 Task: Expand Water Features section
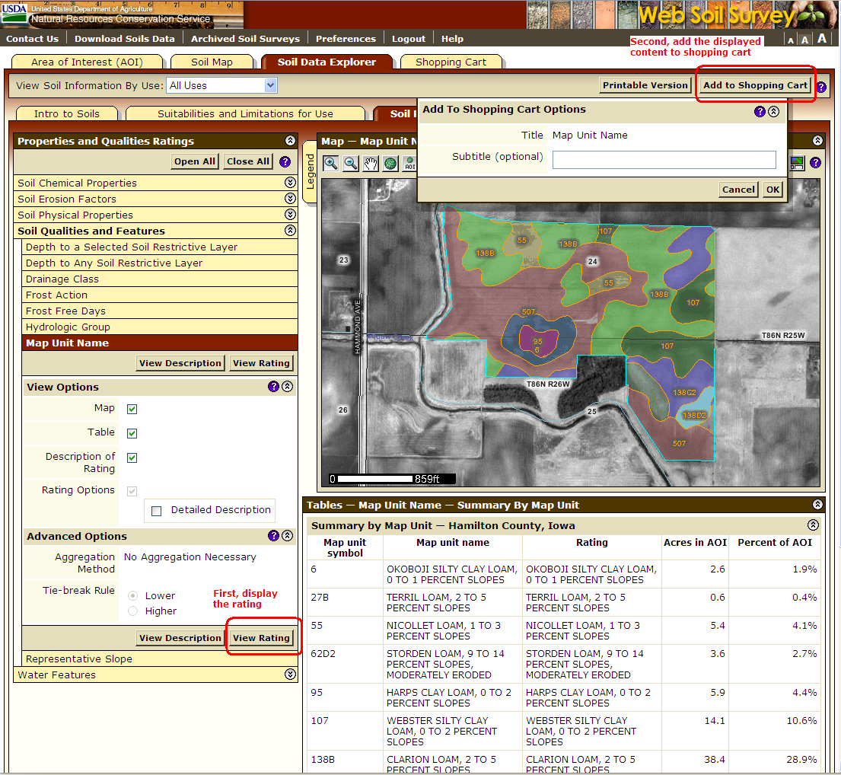tap(290, 675)
